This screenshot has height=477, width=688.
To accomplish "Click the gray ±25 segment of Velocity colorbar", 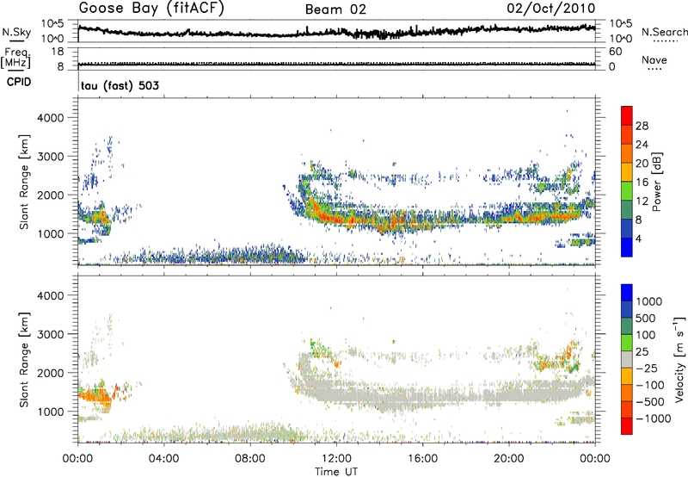I will pos(627,359).
